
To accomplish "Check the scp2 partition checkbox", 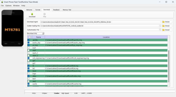I will (x=28, y=50).
